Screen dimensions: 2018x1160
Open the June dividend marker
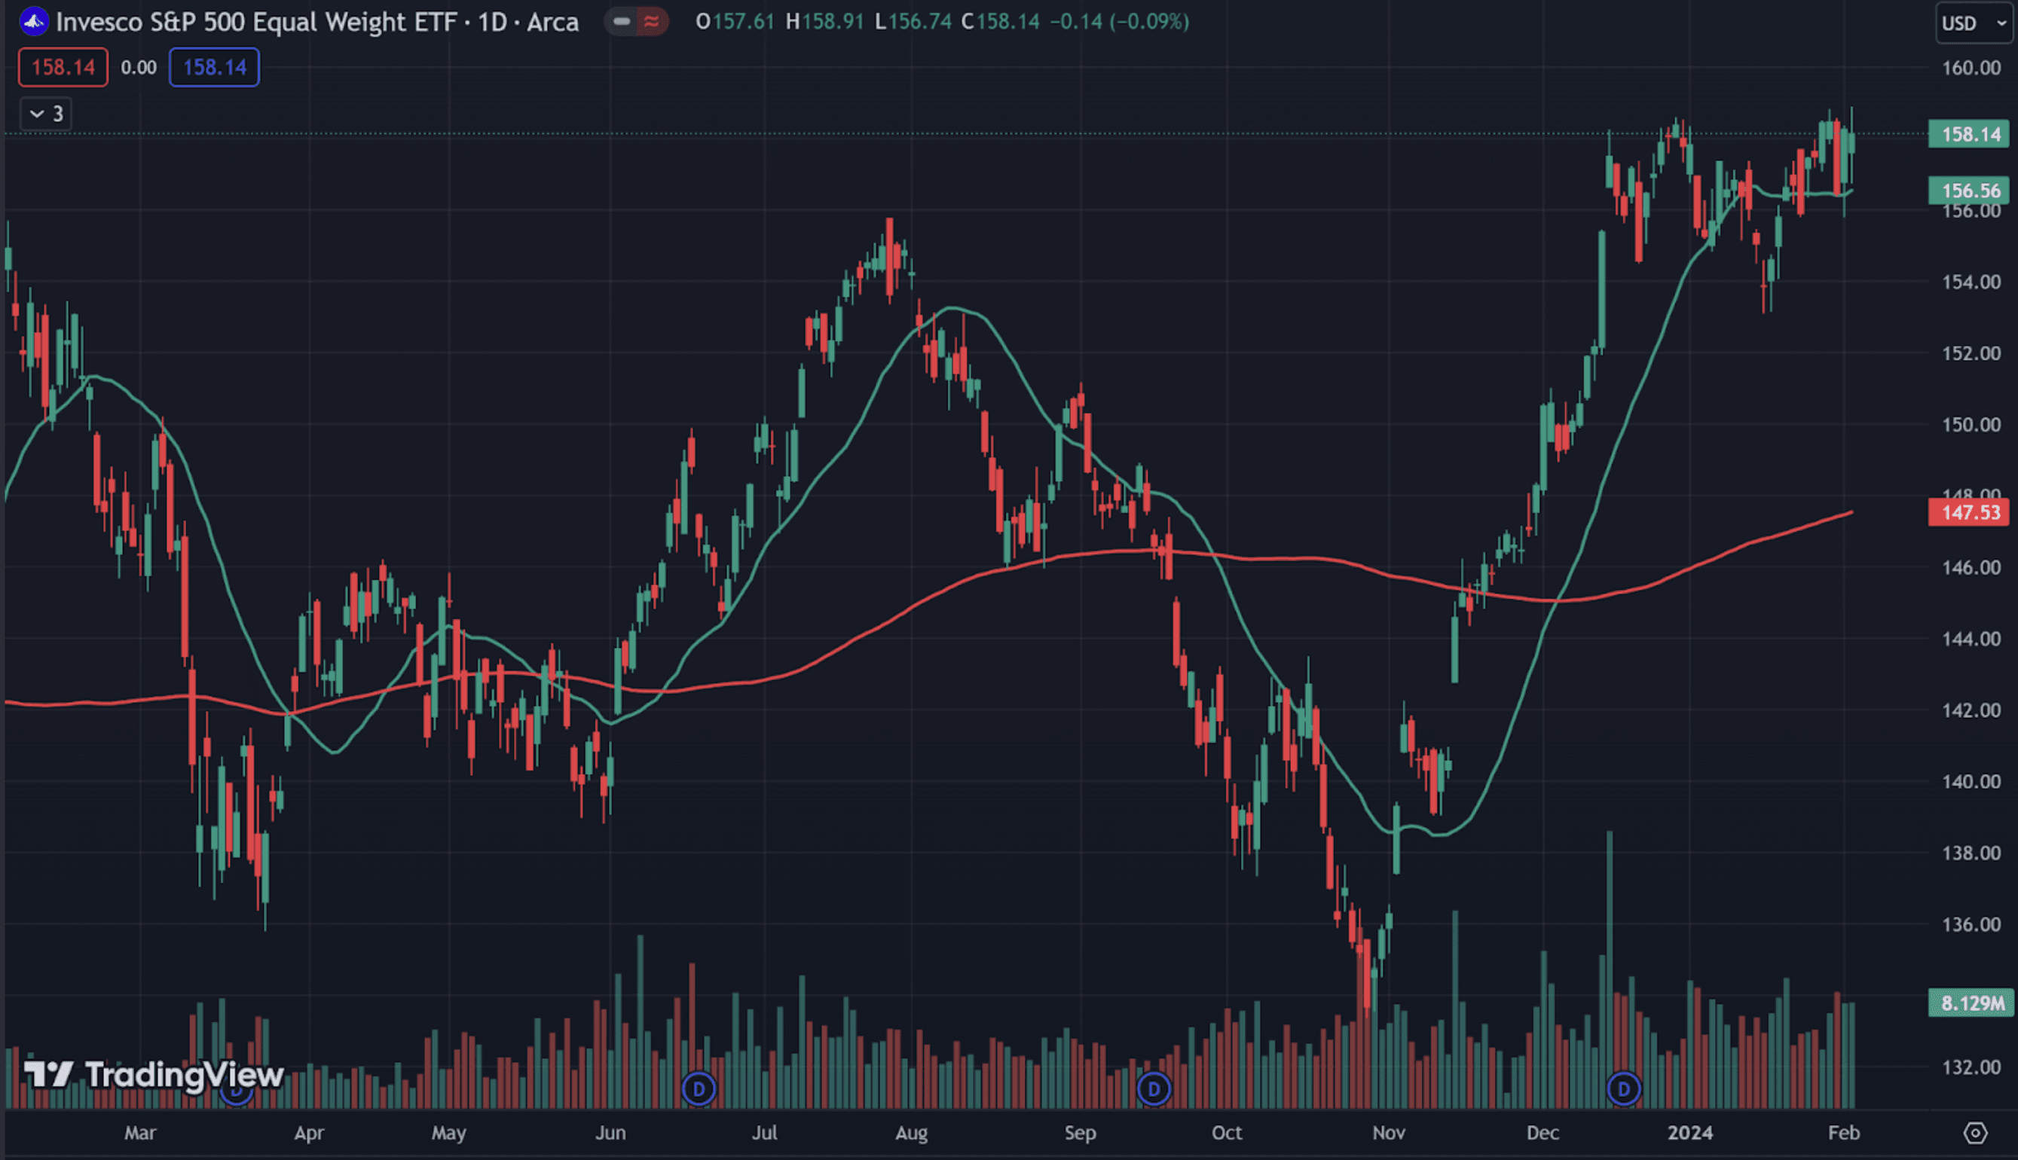click(x=699, y=1088)
